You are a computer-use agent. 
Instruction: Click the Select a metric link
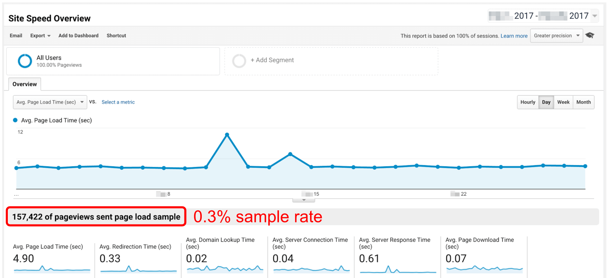point(118,102)
